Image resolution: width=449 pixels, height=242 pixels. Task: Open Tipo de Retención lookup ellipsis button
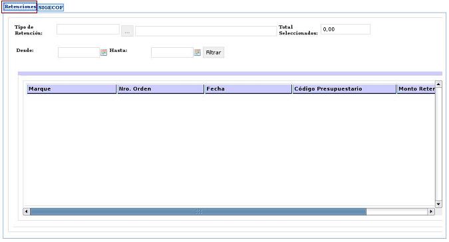tap(127, 31)
